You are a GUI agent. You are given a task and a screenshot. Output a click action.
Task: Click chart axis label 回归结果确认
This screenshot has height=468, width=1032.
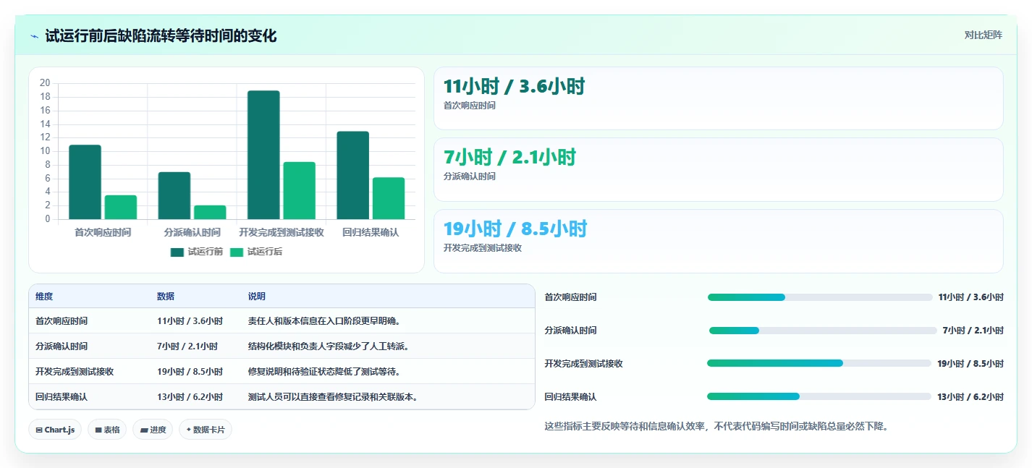point(371,233)
